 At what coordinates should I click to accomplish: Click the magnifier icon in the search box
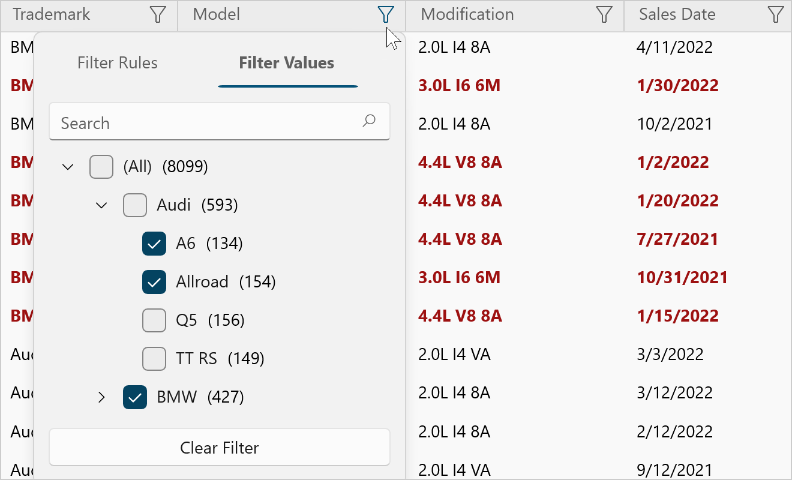pos(369,121)
